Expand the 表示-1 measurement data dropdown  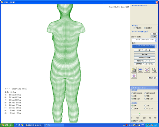click(156, 40)
